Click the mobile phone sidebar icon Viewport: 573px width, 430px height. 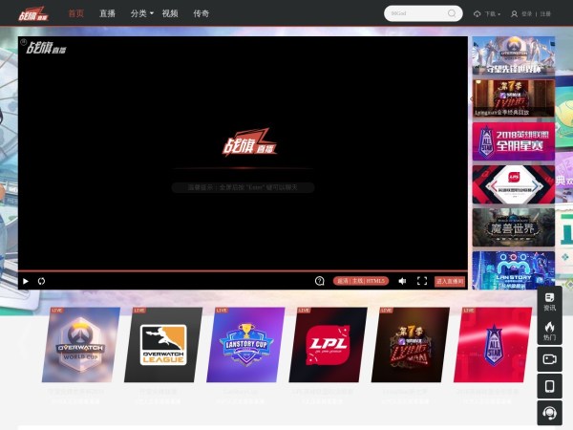click(549, 386)
